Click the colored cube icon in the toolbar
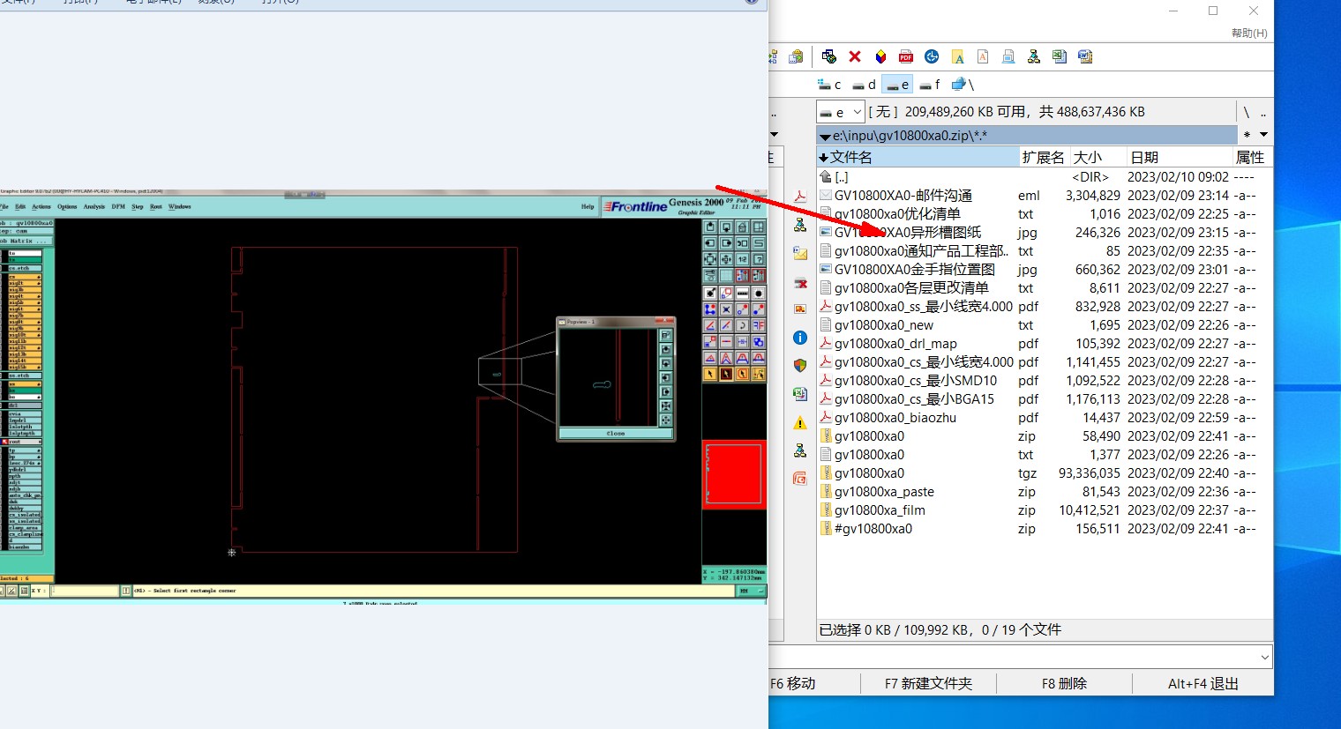The width and height of the screenshot is (1341, 729). (x=880, y=56)
